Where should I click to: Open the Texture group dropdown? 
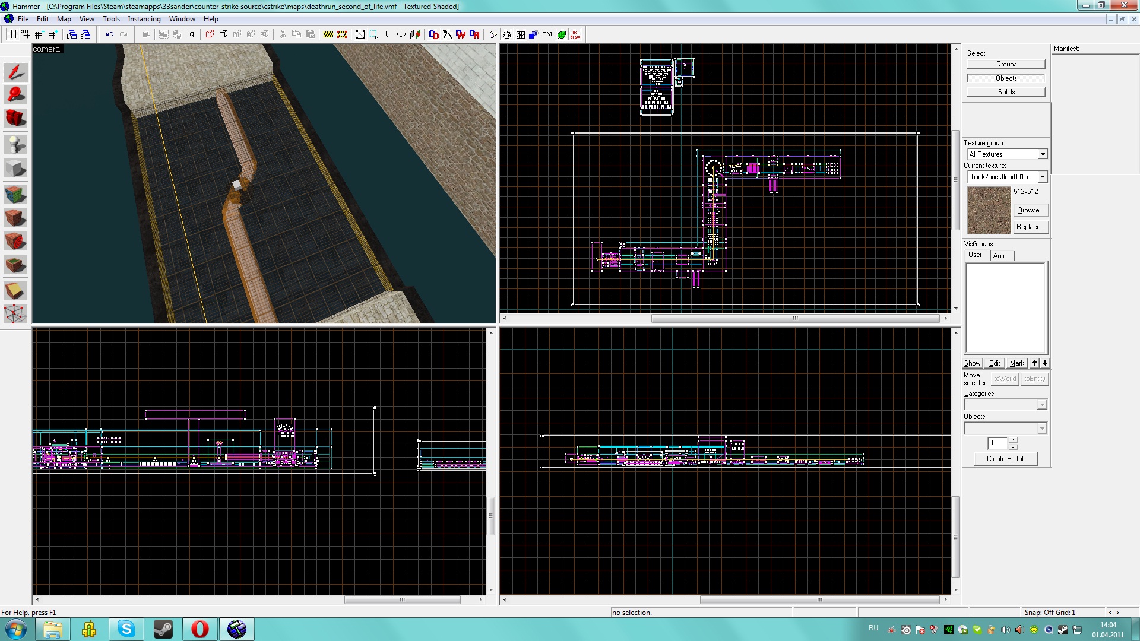pyautogui.click(x=1042, y=154)
